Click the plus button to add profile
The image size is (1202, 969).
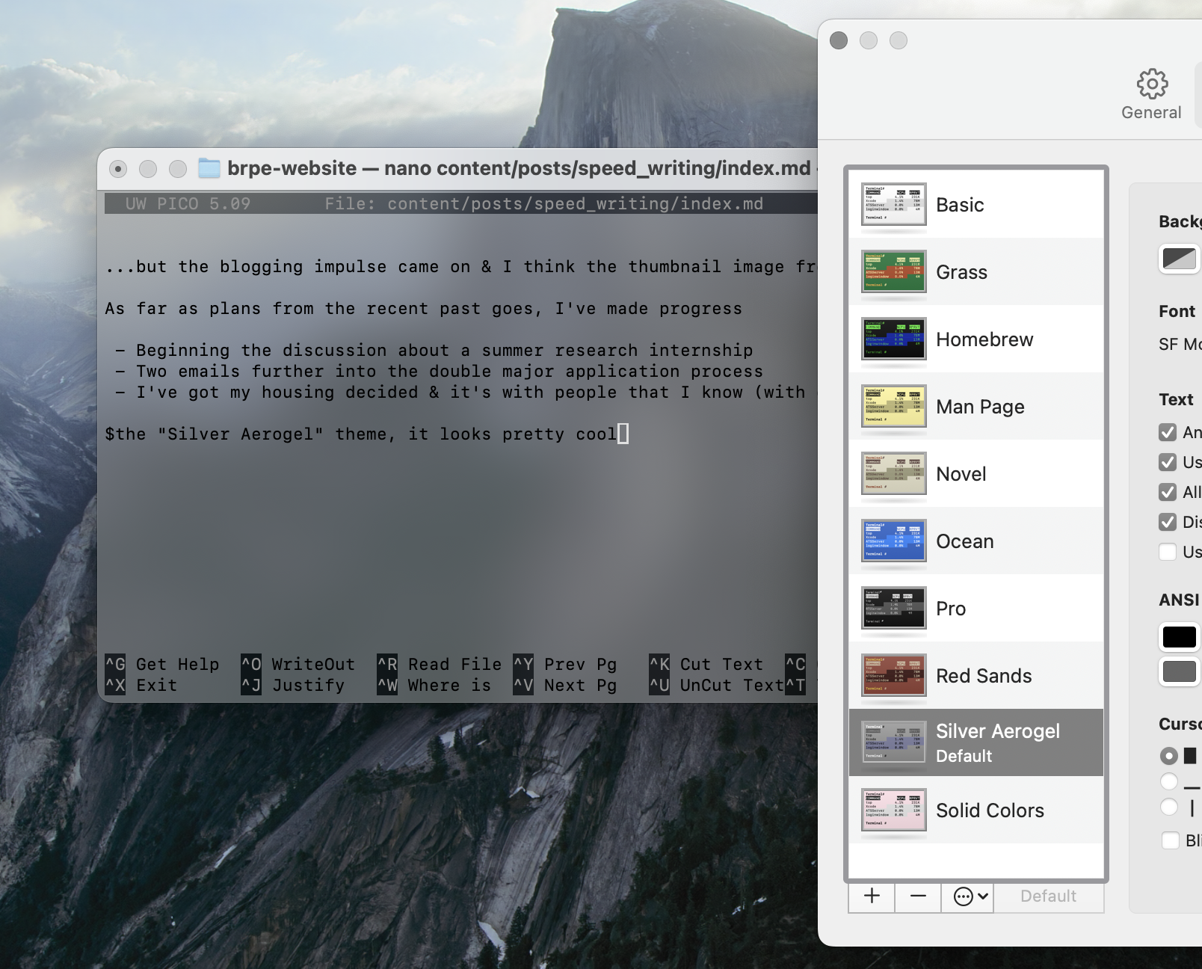872,896
